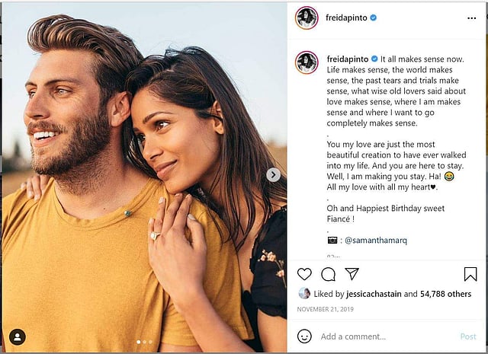Like the post with the heart icon

pyautogui.click(x=304, y=274)
